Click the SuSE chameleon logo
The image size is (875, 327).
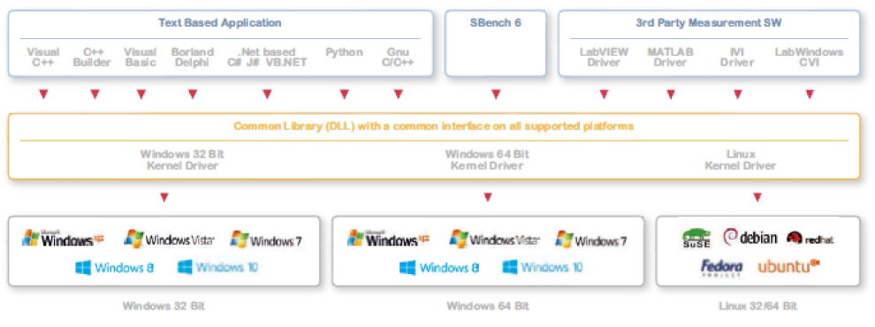pyautogui.click(x=697, y=239)
